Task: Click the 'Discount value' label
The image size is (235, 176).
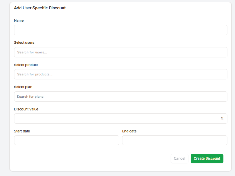Action: tap(26, 109)
